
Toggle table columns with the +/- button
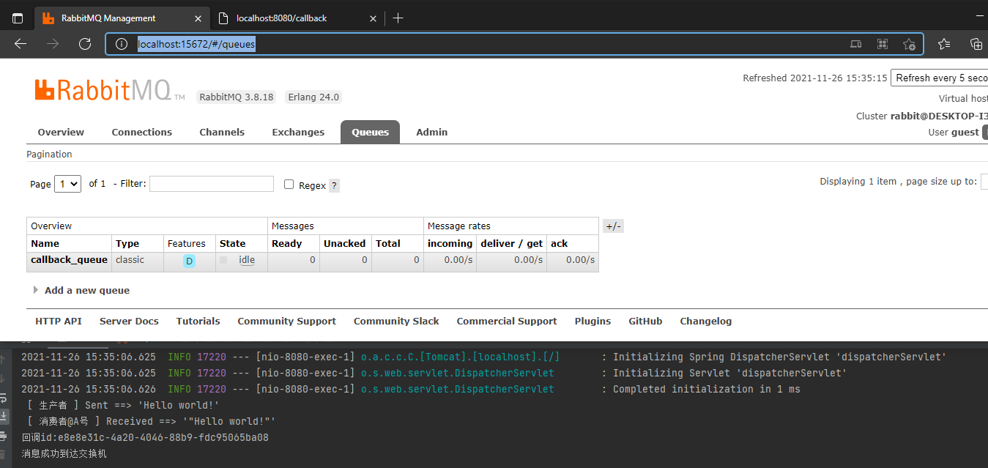[x=613, y=226]
